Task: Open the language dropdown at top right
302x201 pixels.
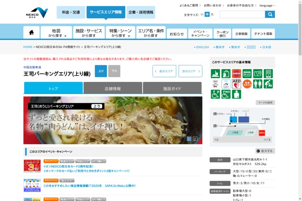Action: (267, 6)
